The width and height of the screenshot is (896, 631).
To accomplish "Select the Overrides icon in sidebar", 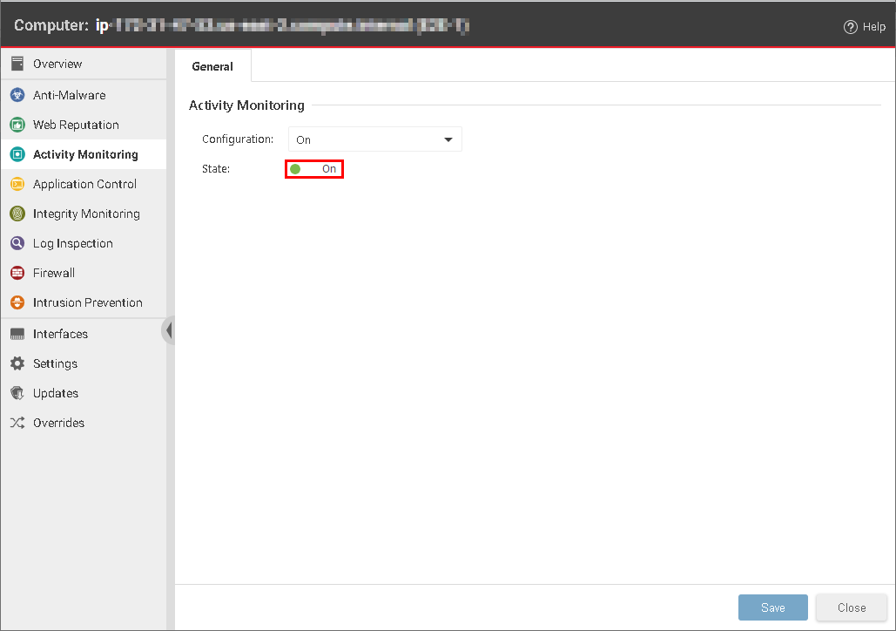I will click(19, 423).
